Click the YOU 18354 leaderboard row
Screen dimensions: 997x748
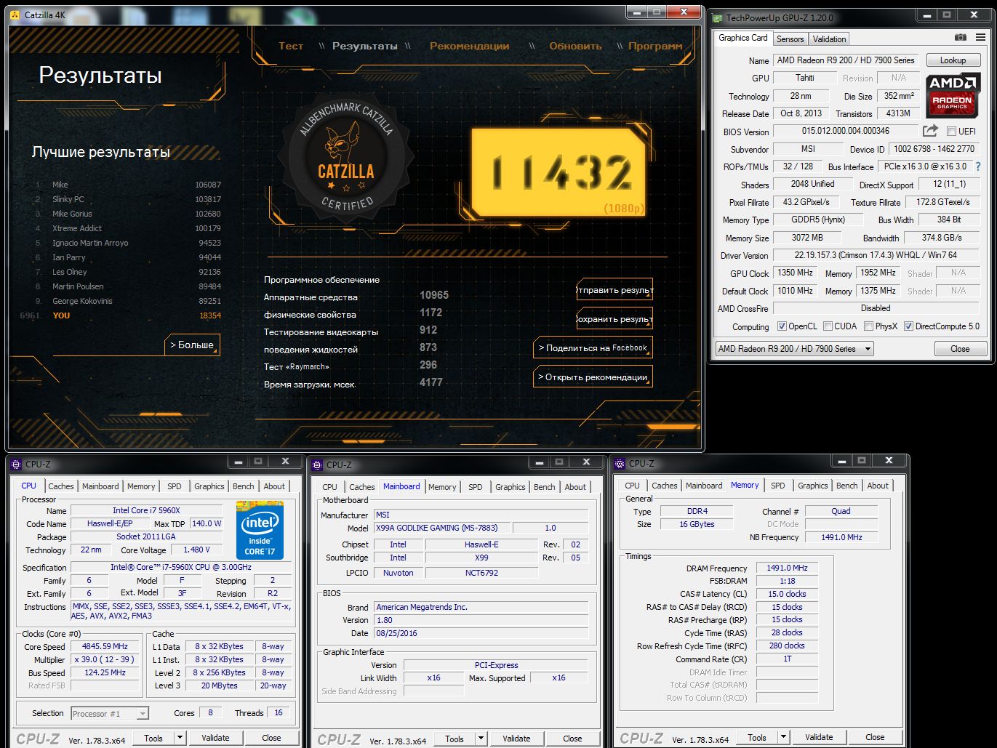[120, 315]
